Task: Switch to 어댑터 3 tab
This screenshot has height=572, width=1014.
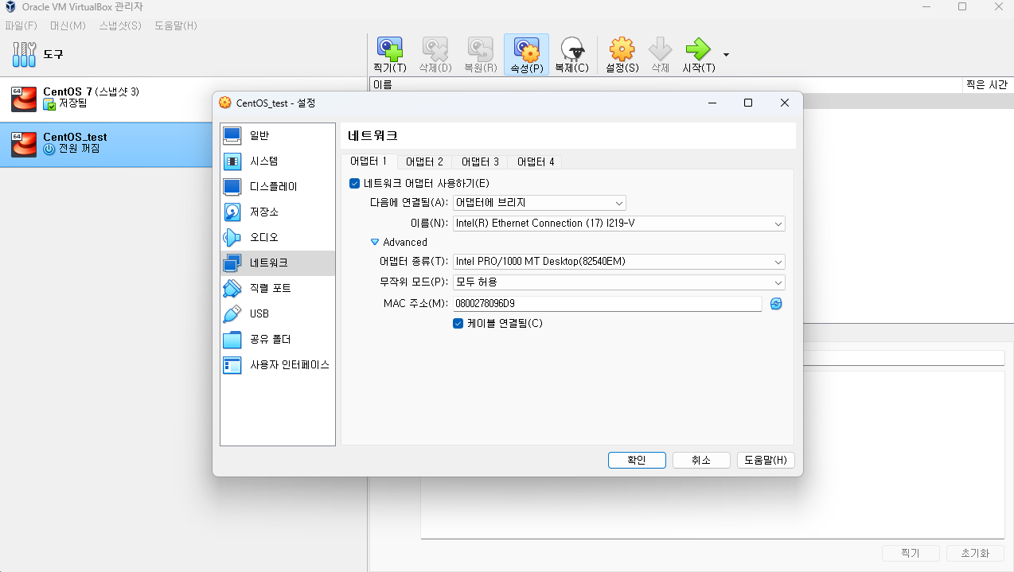Action: [480, 161]
